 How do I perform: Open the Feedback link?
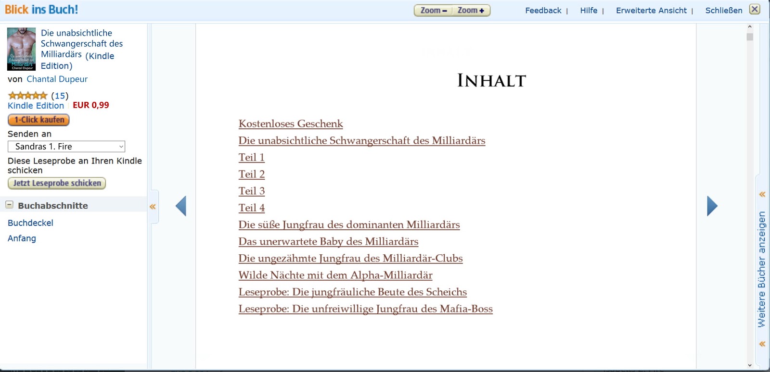pos(543,11)
